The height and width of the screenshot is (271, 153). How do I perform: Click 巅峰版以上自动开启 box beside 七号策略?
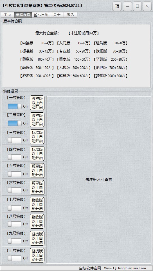37,204
